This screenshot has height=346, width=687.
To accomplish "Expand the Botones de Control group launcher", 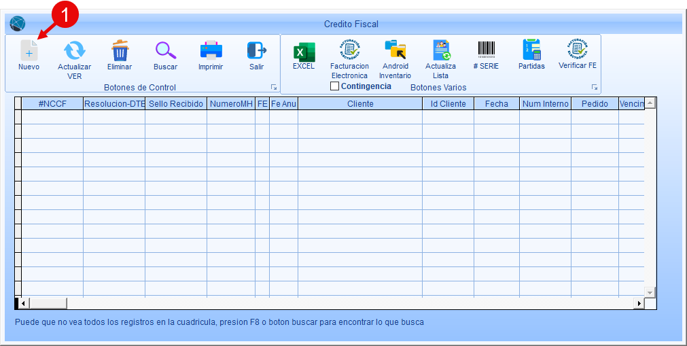I will click(274, 88).
